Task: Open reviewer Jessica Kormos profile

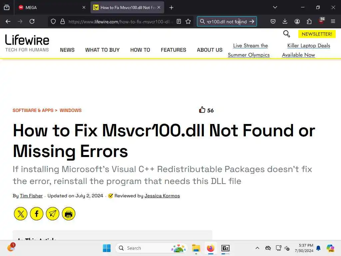Action: pyautogui.click(x=162, y=196)
